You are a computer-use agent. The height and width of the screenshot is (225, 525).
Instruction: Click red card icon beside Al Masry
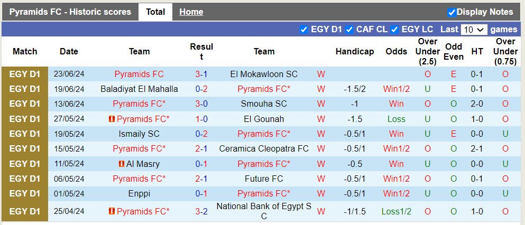point(121,164)
